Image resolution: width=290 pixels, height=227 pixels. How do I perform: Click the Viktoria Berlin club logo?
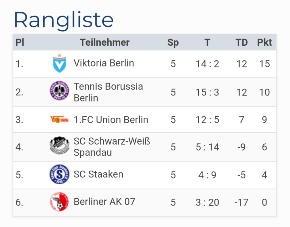point(59,64)
